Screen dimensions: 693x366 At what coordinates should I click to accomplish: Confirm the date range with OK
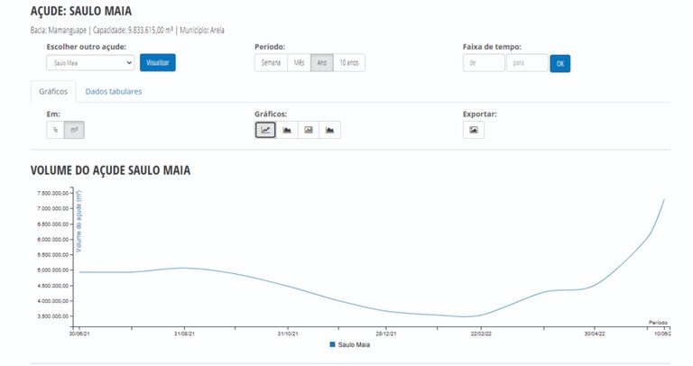[x=560, y=64]
